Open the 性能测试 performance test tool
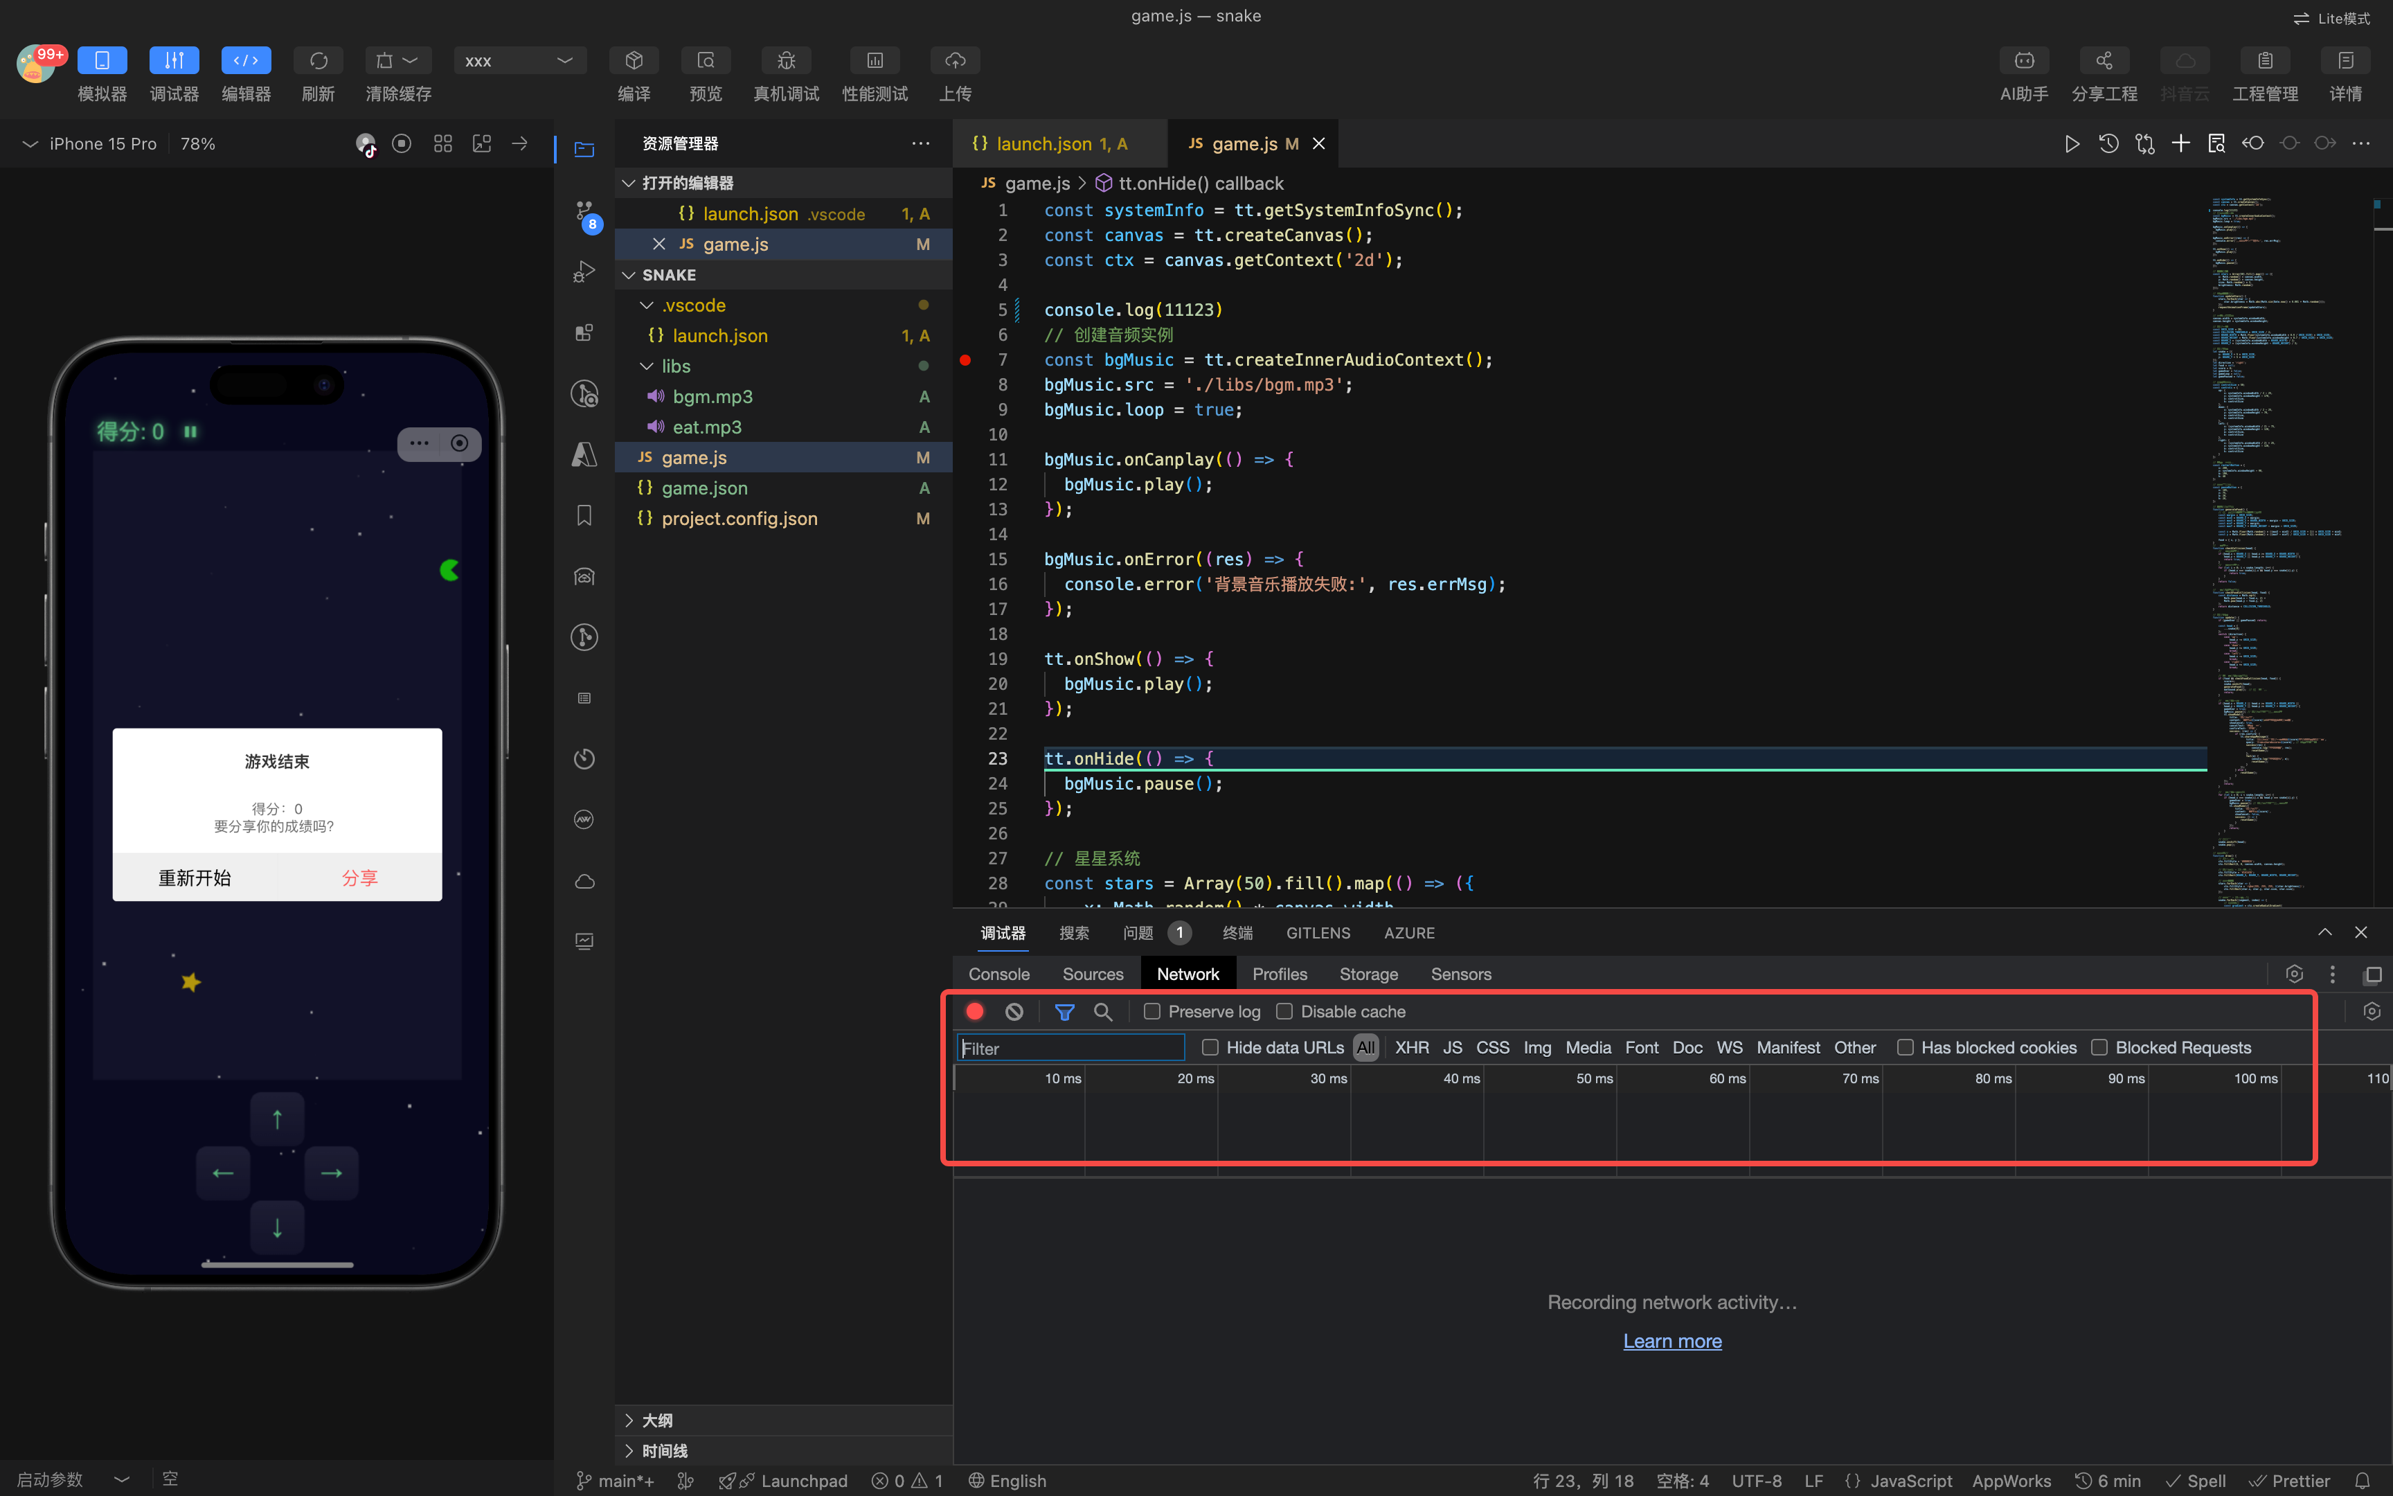Viewport: 2393px width, 1496px height. click(874, 62)
